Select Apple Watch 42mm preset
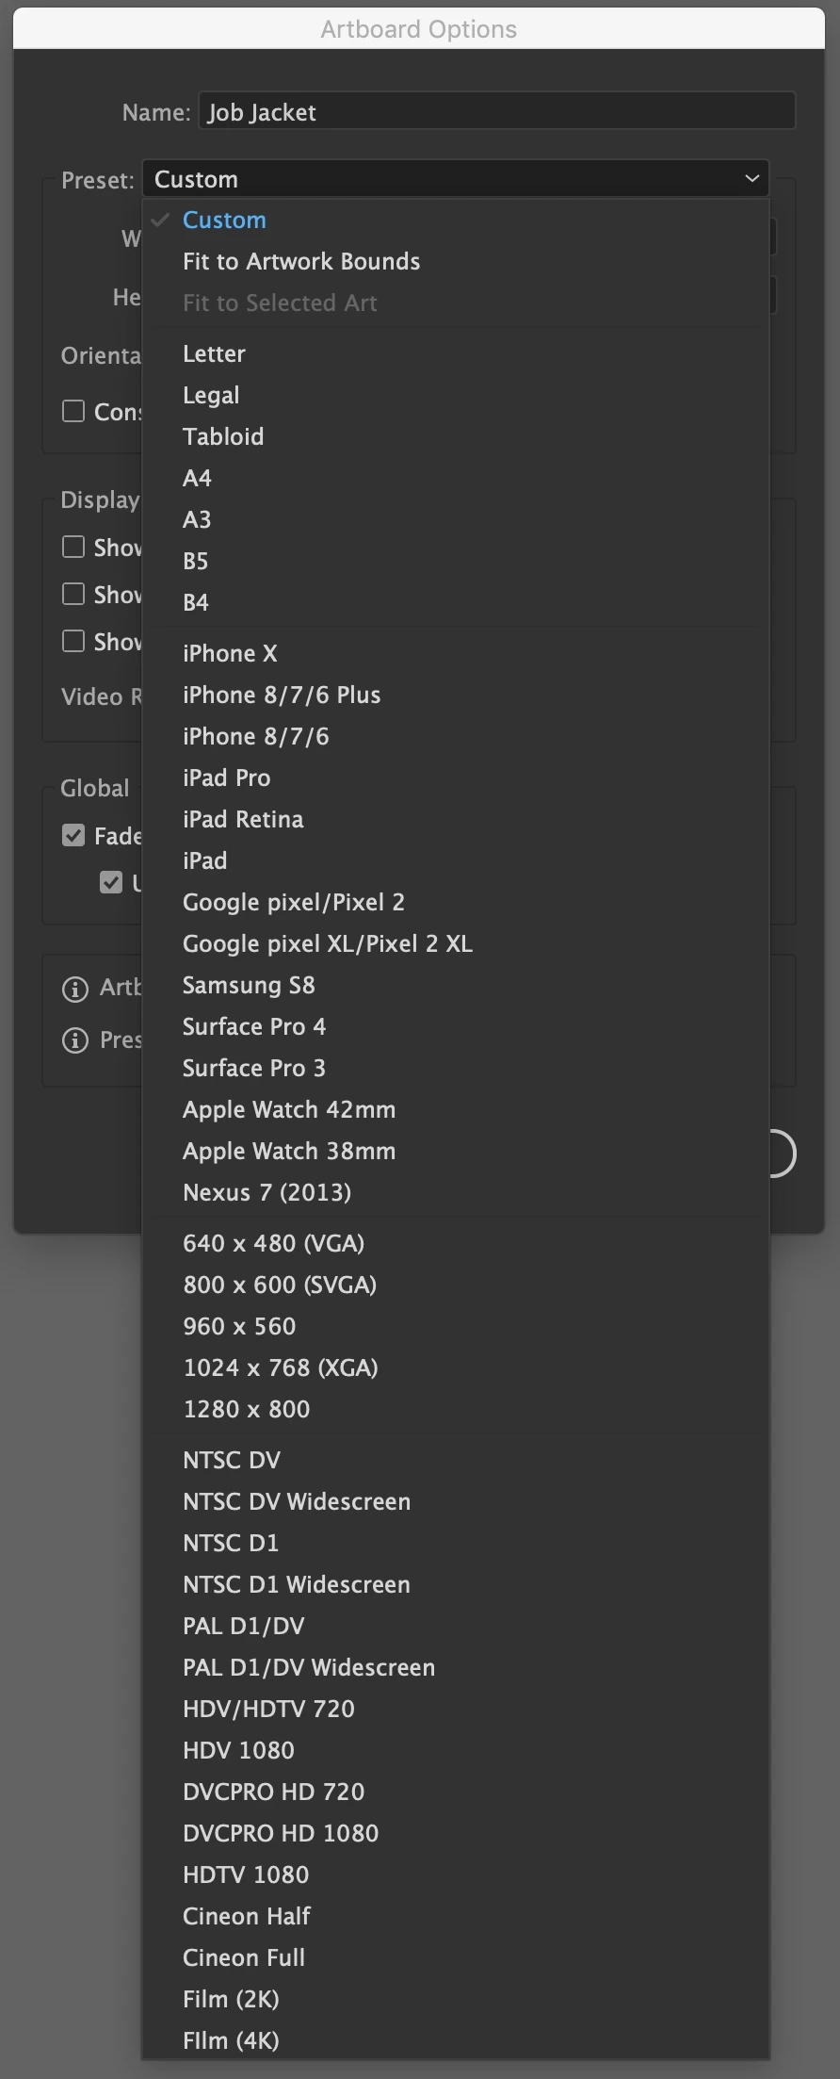The image size is (840, 2079). coord(456,1109)
